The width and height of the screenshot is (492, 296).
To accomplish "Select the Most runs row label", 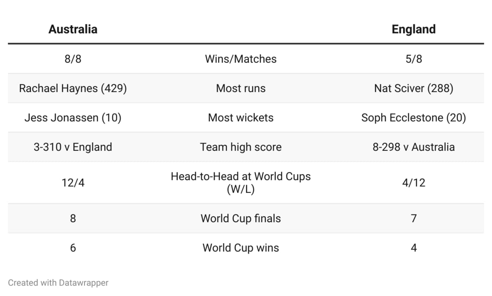I will click(x=241, y=88).
